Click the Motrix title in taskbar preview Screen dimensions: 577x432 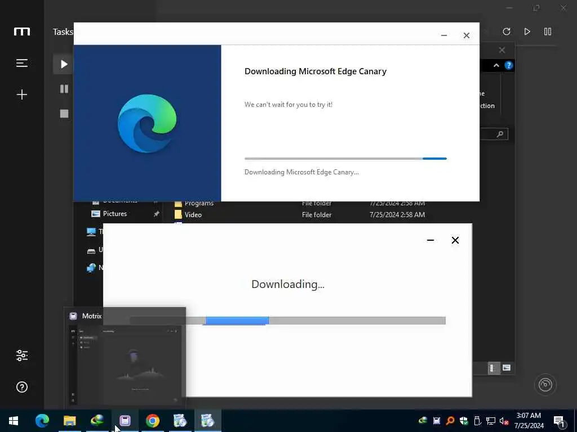(x=92, y=316)
